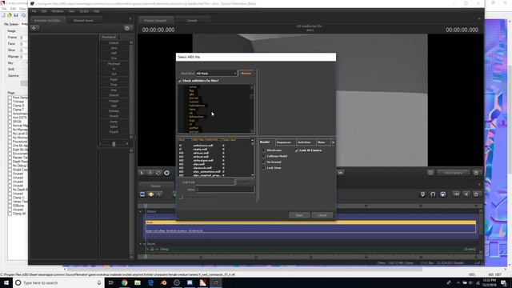Select the viewport rotate manipulator tool
The image size is (512, 288).
point(158,173)
